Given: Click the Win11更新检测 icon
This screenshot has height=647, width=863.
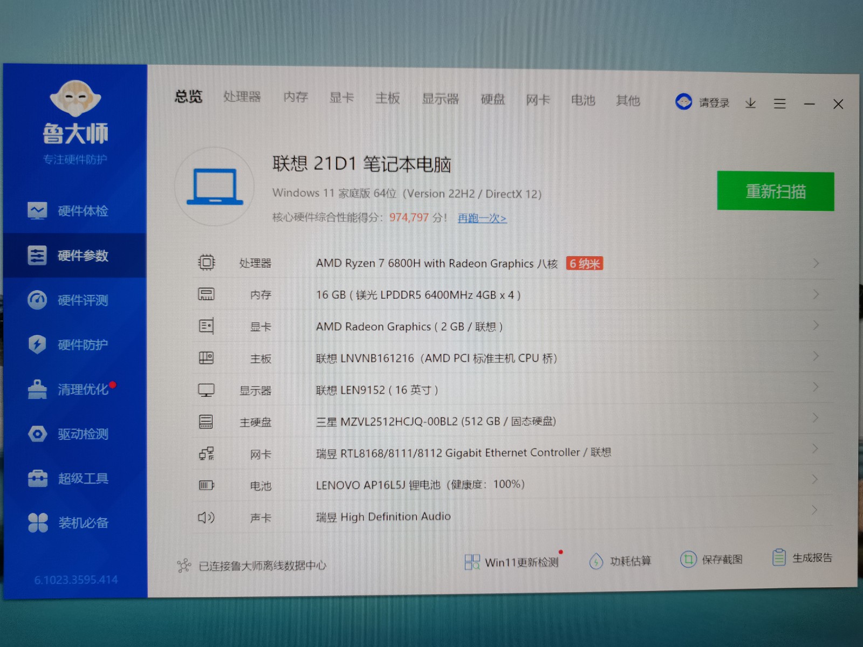Looking at the screenshot, I should (472, 562).
